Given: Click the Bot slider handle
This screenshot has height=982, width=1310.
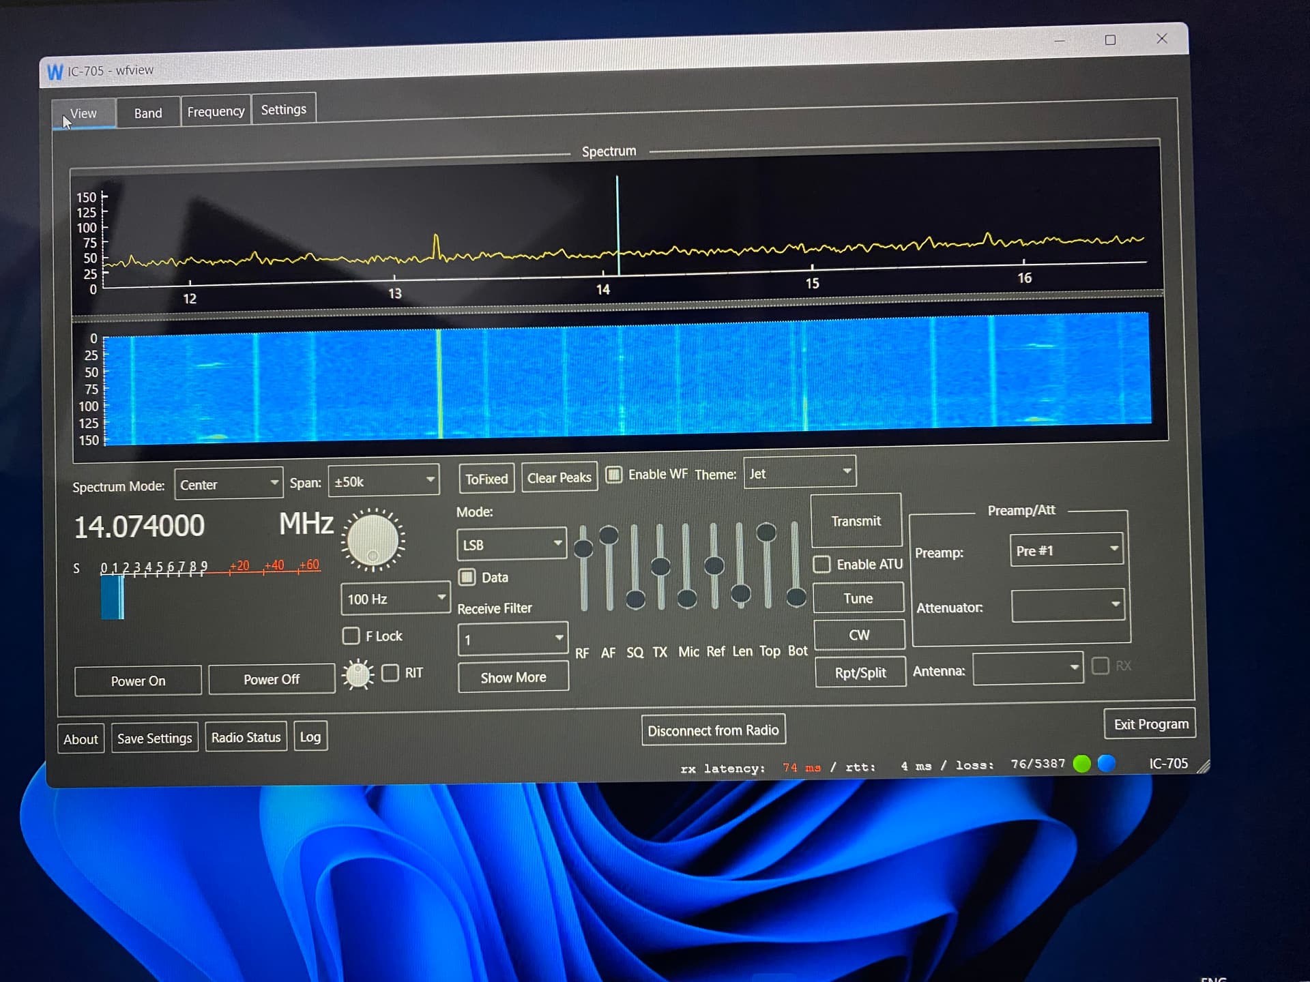Looking at the screenshot, I should tap(796, 597).
